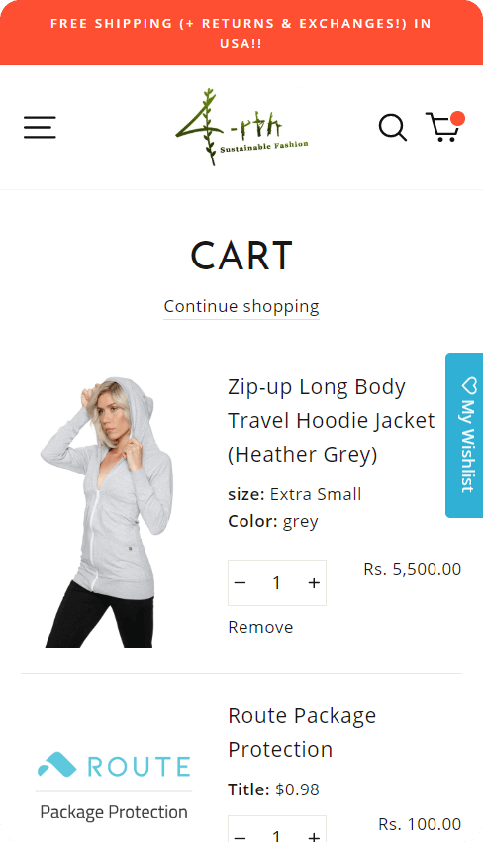
Task: Click the Route quantity value field
Action: pos(277,832)
